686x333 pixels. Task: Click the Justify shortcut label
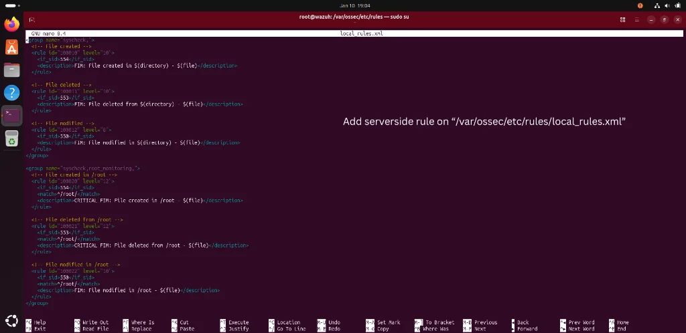point(238,329)
